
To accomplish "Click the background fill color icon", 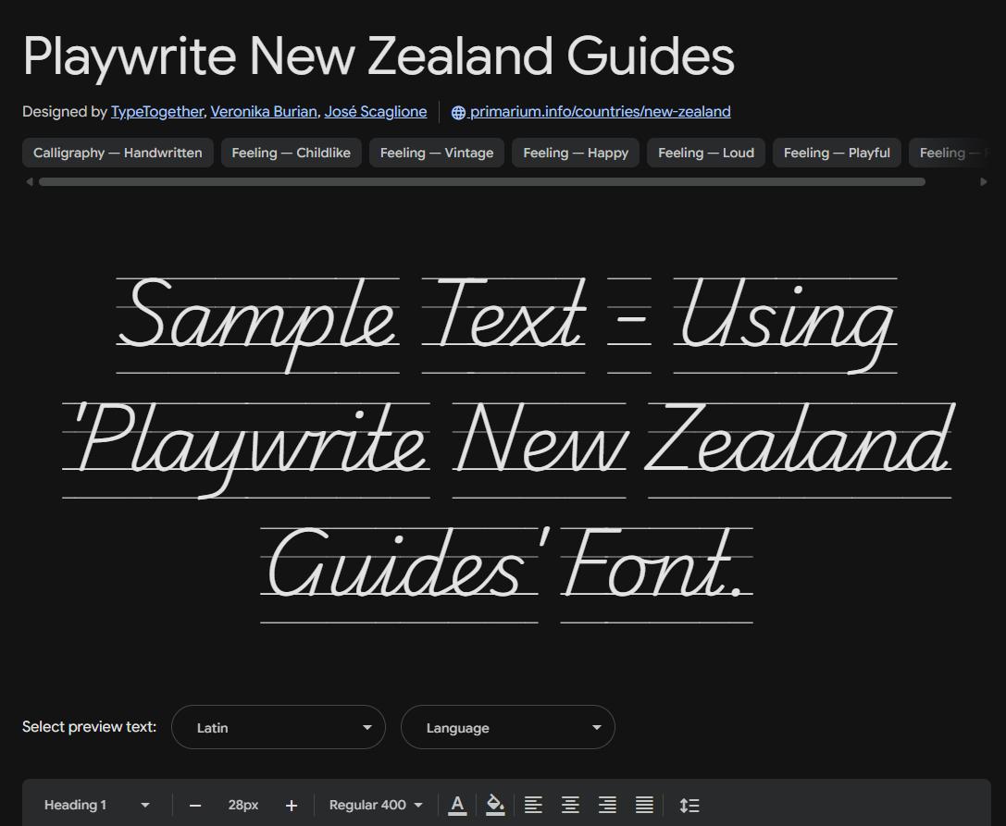I will point(494,805).
